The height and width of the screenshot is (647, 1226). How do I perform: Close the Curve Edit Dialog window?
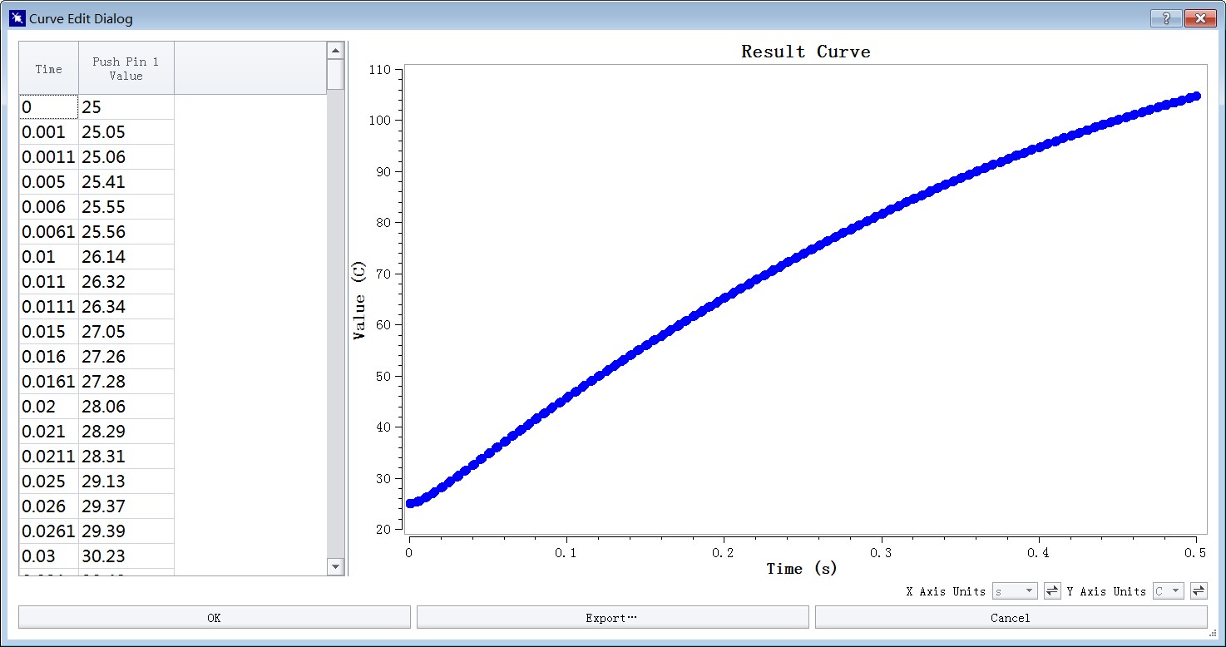click(1201, 18)
